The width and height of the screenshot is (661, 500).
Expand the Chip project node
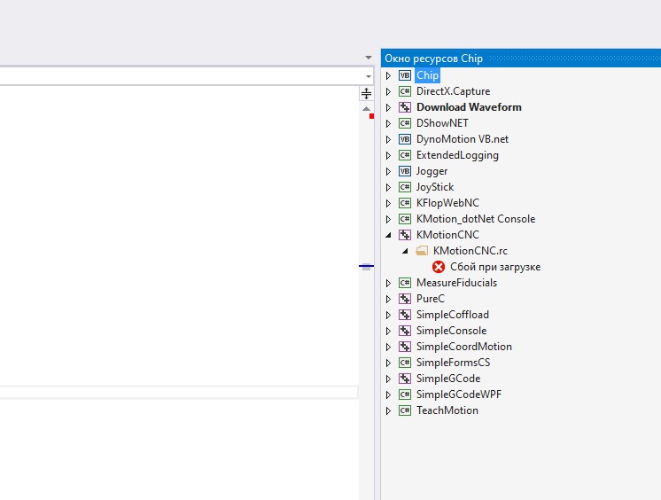click(388, 76)
